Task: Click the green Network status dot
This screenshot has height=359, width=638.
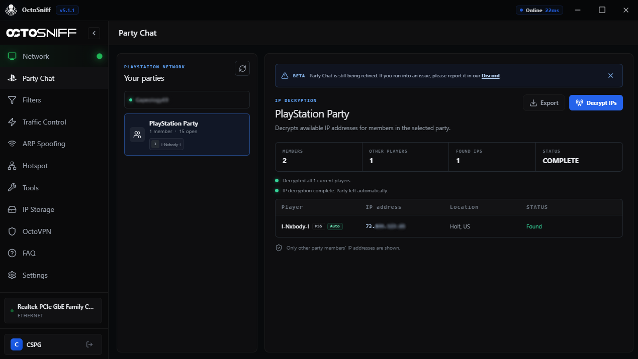Action: 100,56
